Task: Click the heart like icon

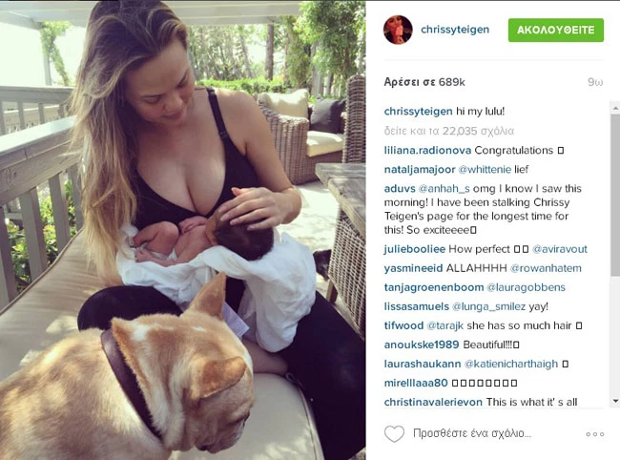Action: click(394, 434)
